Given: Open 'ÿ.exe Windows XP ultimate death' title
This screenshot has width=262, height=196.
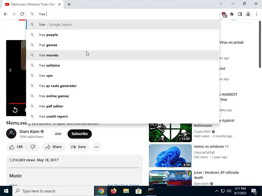Looking at the screenshot, I should click(216, 175).
